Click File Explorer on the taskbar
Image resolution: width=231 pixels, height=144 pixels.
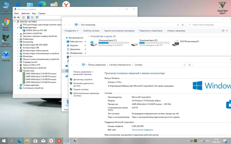[x=27, y=141]
